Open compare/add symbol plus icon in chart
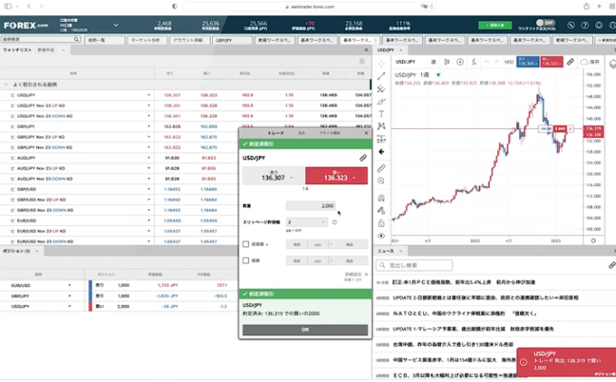 tap(460, 62)
